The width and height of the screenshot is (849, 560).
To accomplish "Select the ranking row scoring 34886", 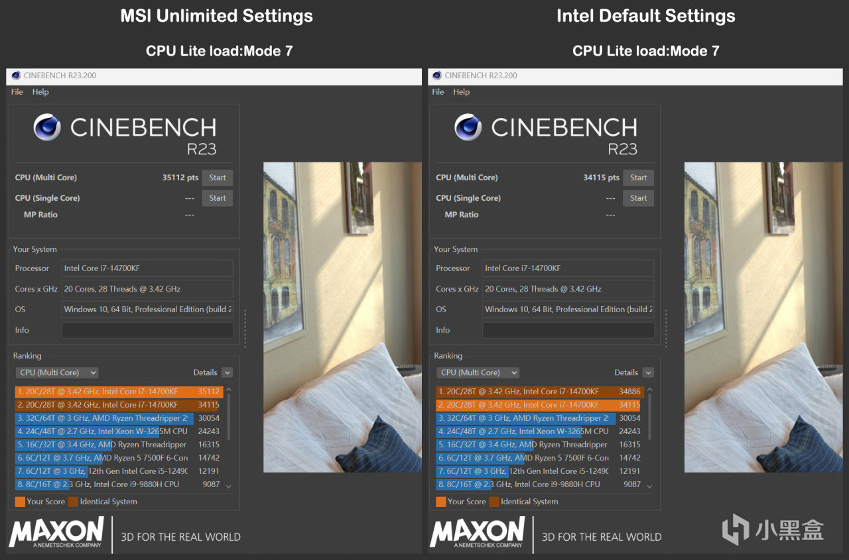I will [539, 392].
